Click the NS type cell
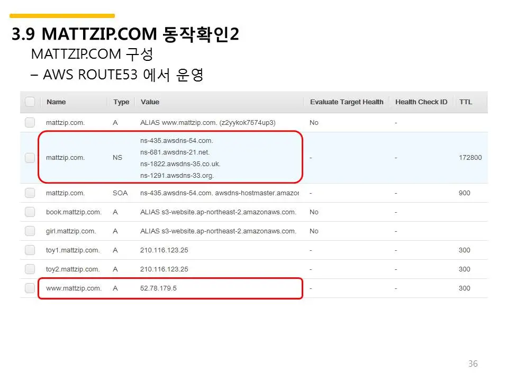Viewport: 508px width, 381px height. click(x=117, y=158)
